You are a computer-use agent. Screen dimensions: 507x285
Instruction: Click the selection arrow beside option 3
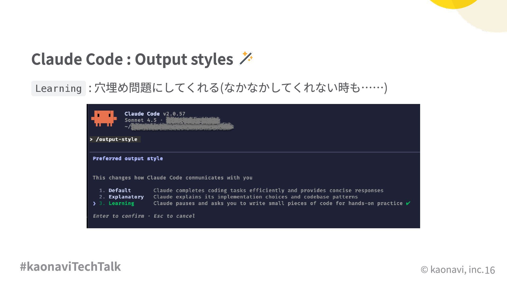tap(94, 203)
